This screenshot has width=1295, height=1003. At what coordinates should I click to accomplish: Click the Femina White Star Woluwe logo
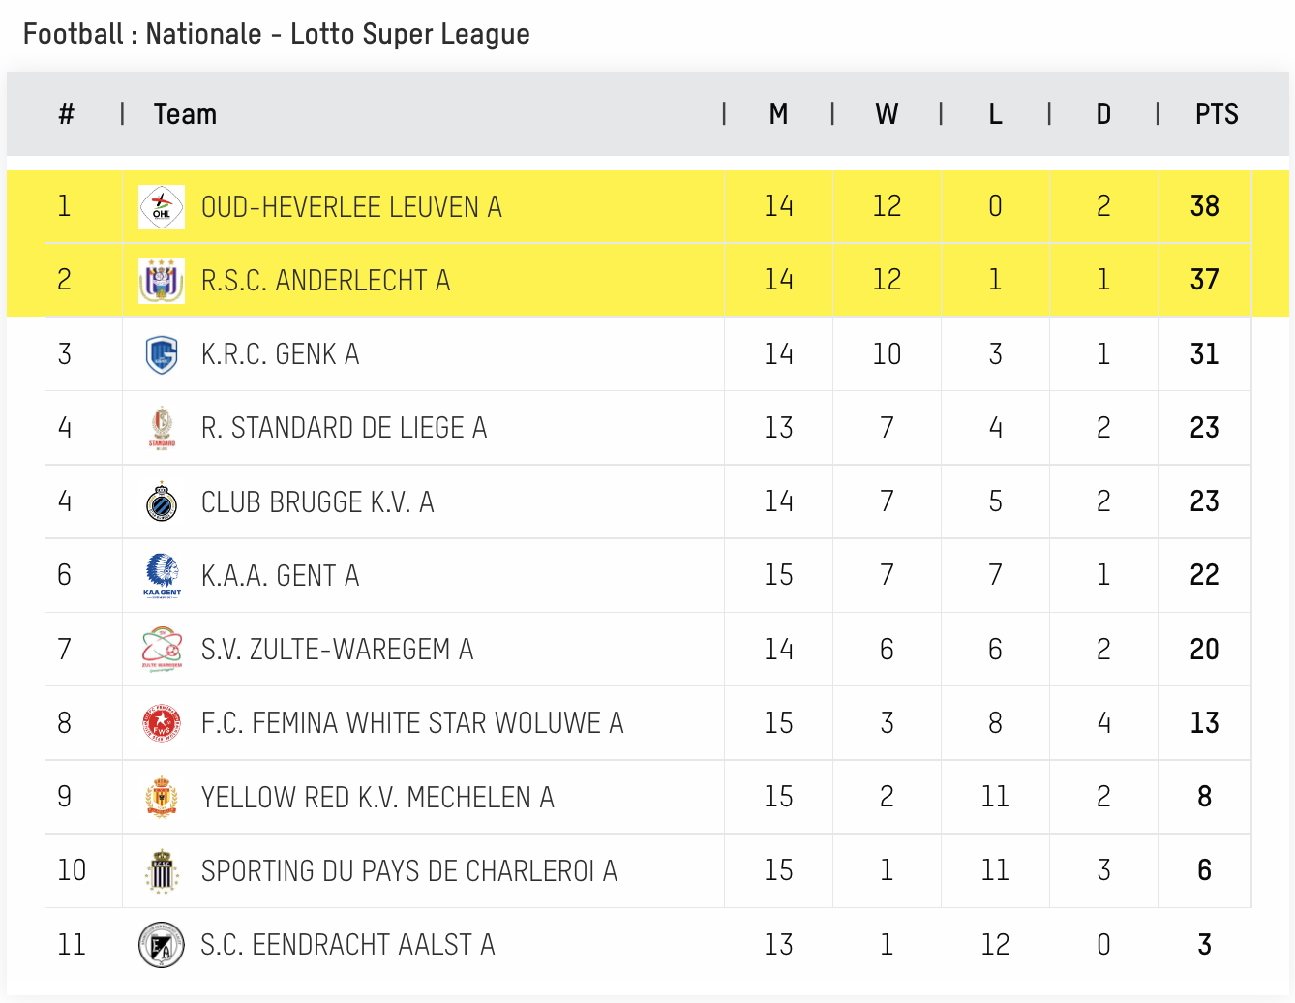tap(162, 723)
